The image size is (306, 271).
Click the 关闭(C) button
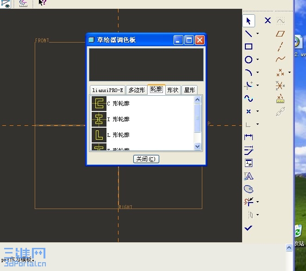(x=146, y=159)
